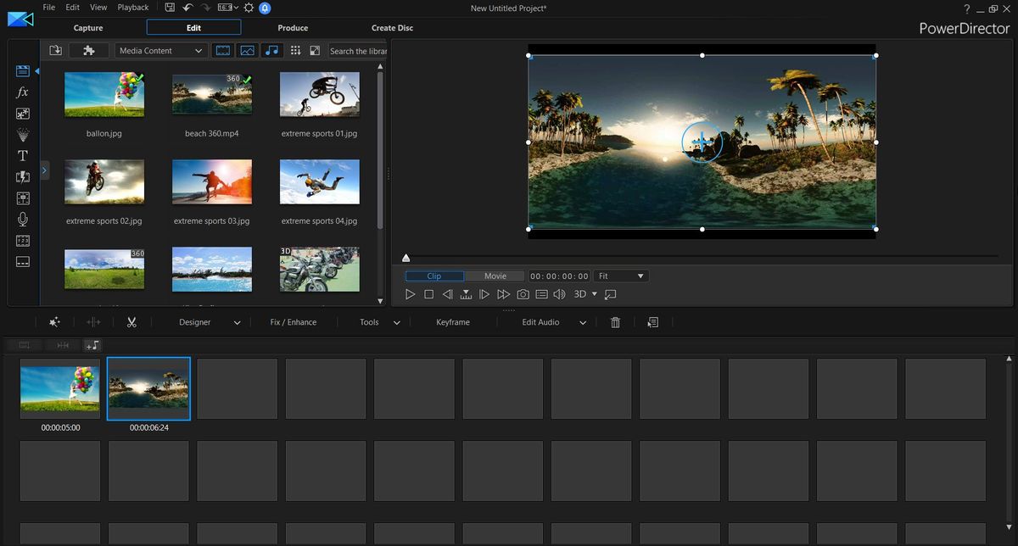Toggle the photo filter in the media library
The image size is (1018, 546).
coord(247,50)
